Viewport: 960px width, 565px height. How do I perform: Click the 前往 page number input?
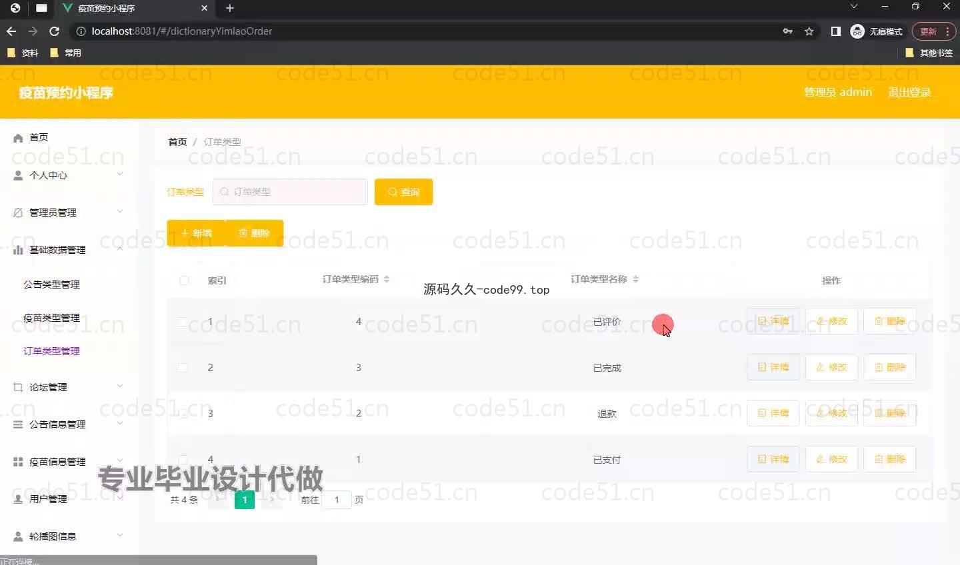pyautogui.click(x=337, y=500)
